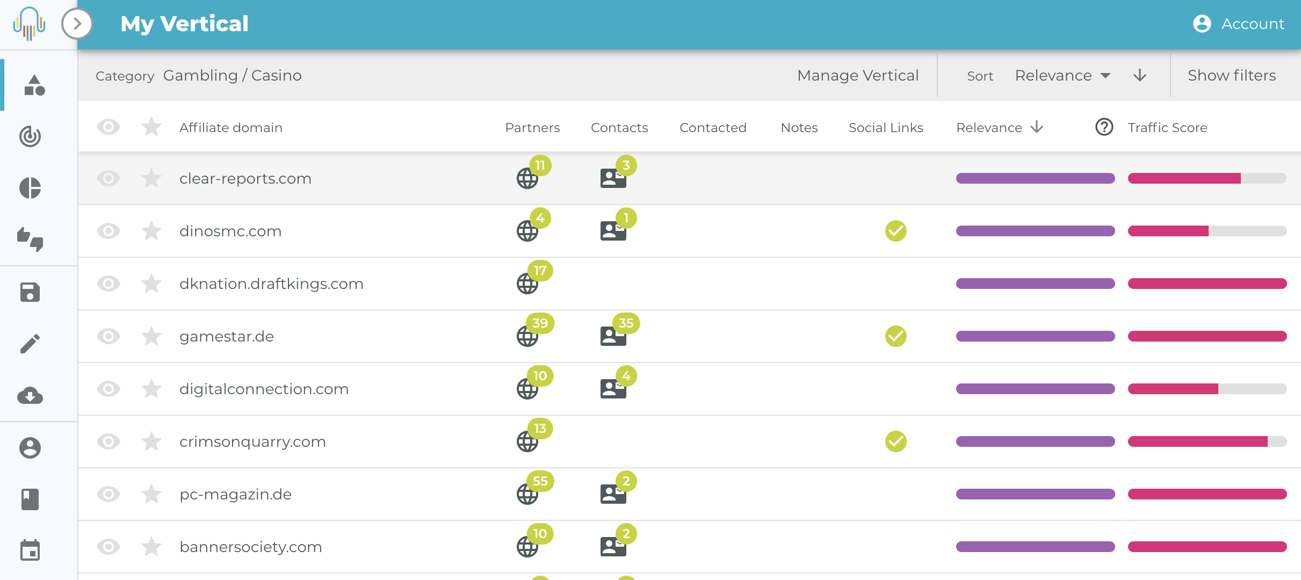
Task: Toggle eye visibility for clear-reports.com
Action: [109, 178]
